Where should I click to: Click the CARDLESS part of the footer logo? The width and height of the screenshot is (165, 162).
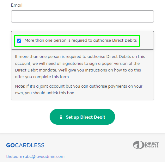(x=30, y=145)
